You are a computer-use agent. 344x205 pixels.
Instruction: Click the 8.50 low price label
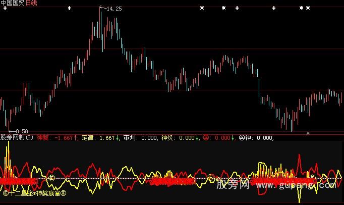[x=21, y=131]
